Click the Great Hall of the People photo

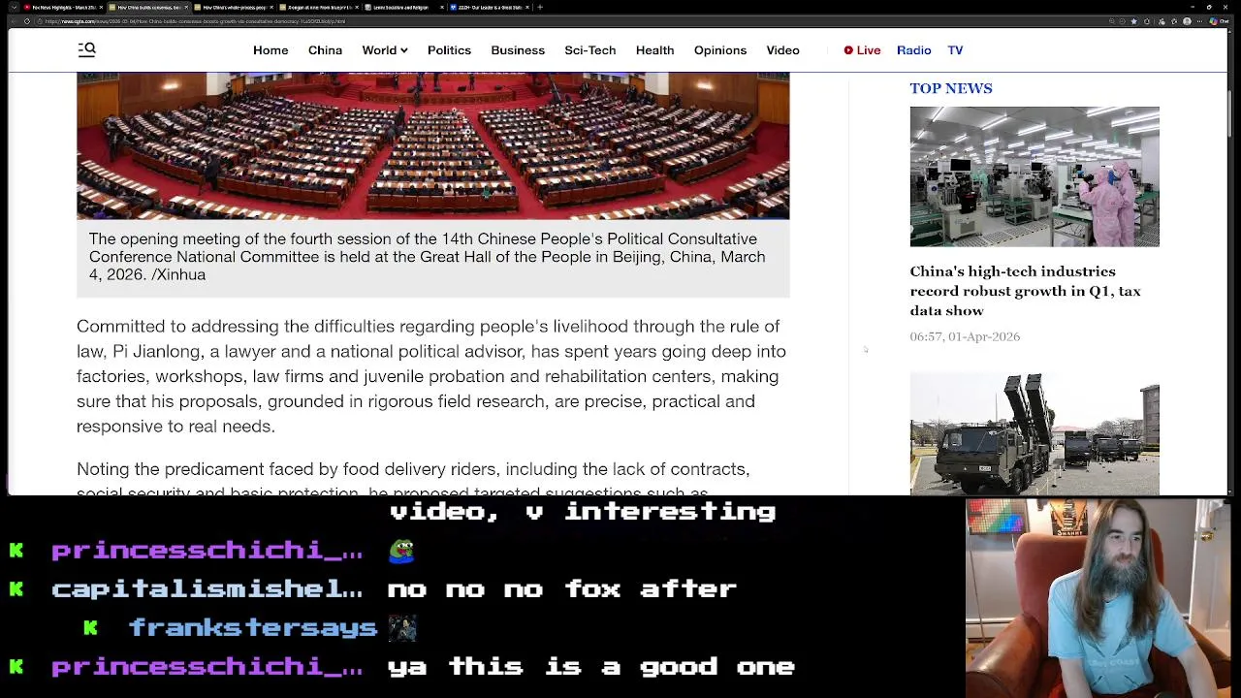point(432,145)
